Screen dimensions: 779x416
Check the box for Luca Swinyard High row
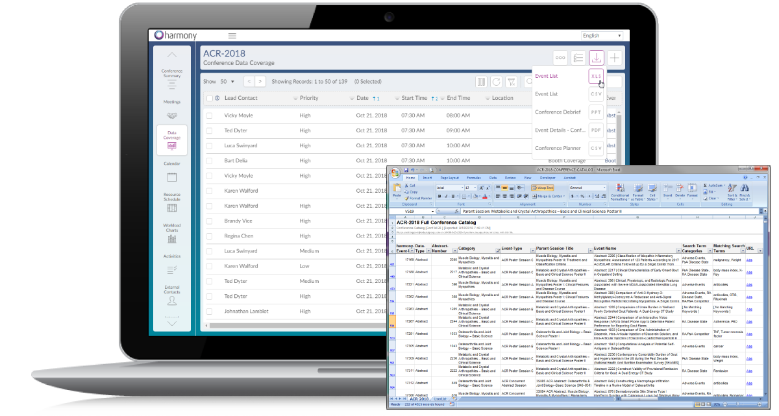[209, 146]
